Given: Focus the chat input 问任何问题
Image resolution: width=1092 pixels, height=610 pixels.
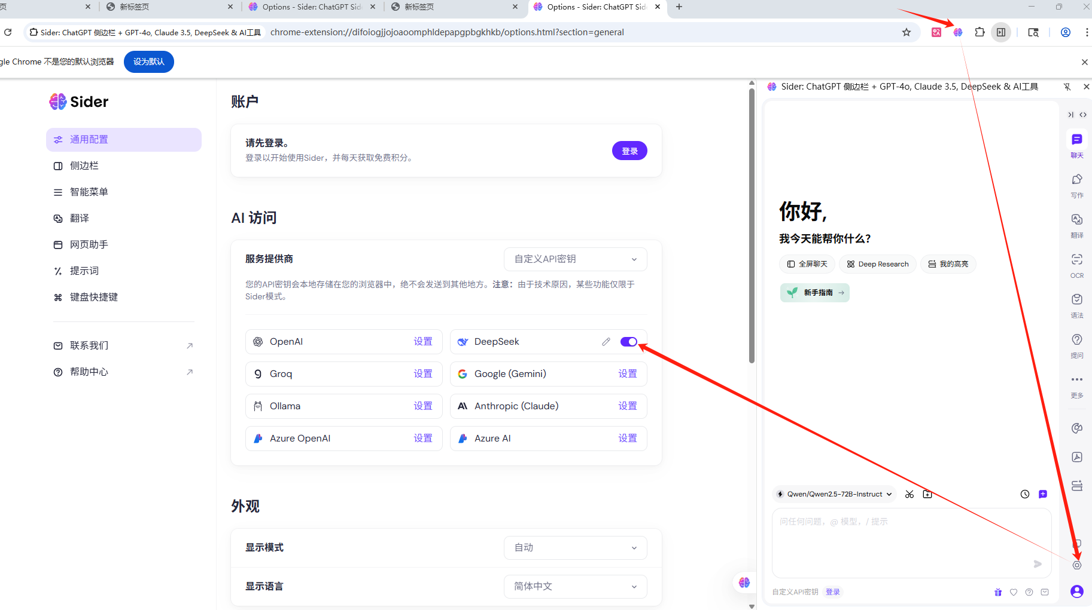Looking at the screenshot, I should pos(911,542).
